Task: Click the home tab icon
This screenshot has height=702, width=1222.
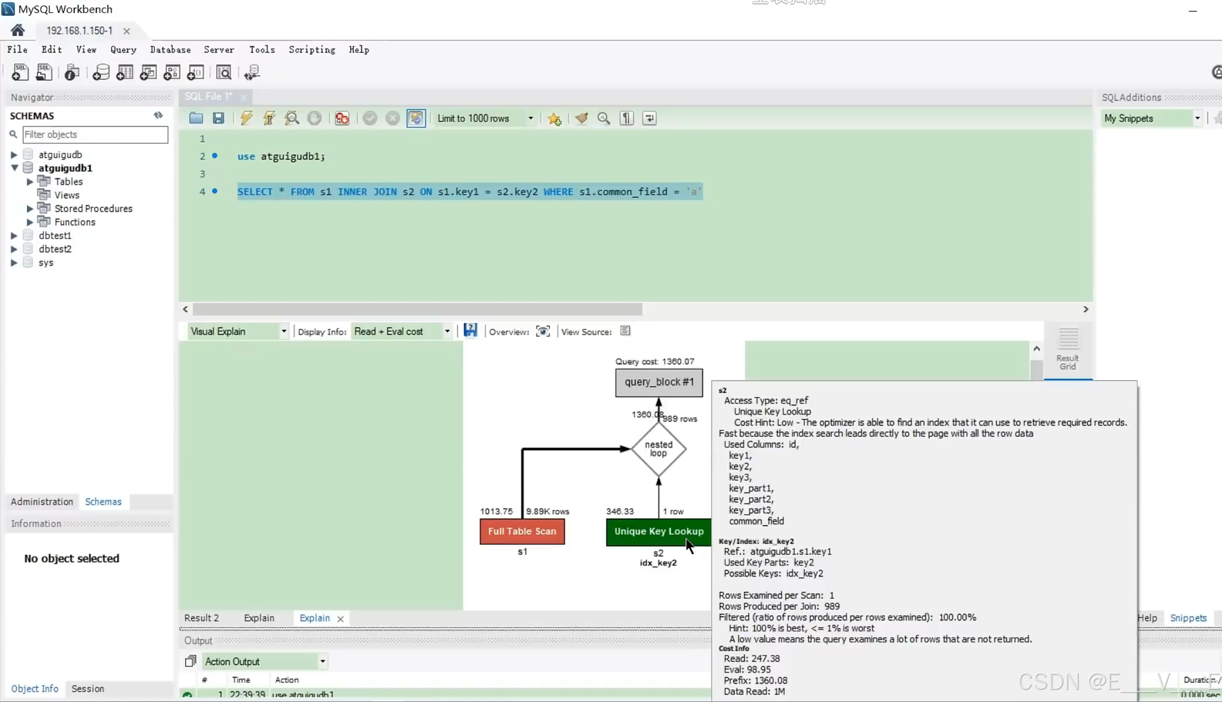Action: 18,30
